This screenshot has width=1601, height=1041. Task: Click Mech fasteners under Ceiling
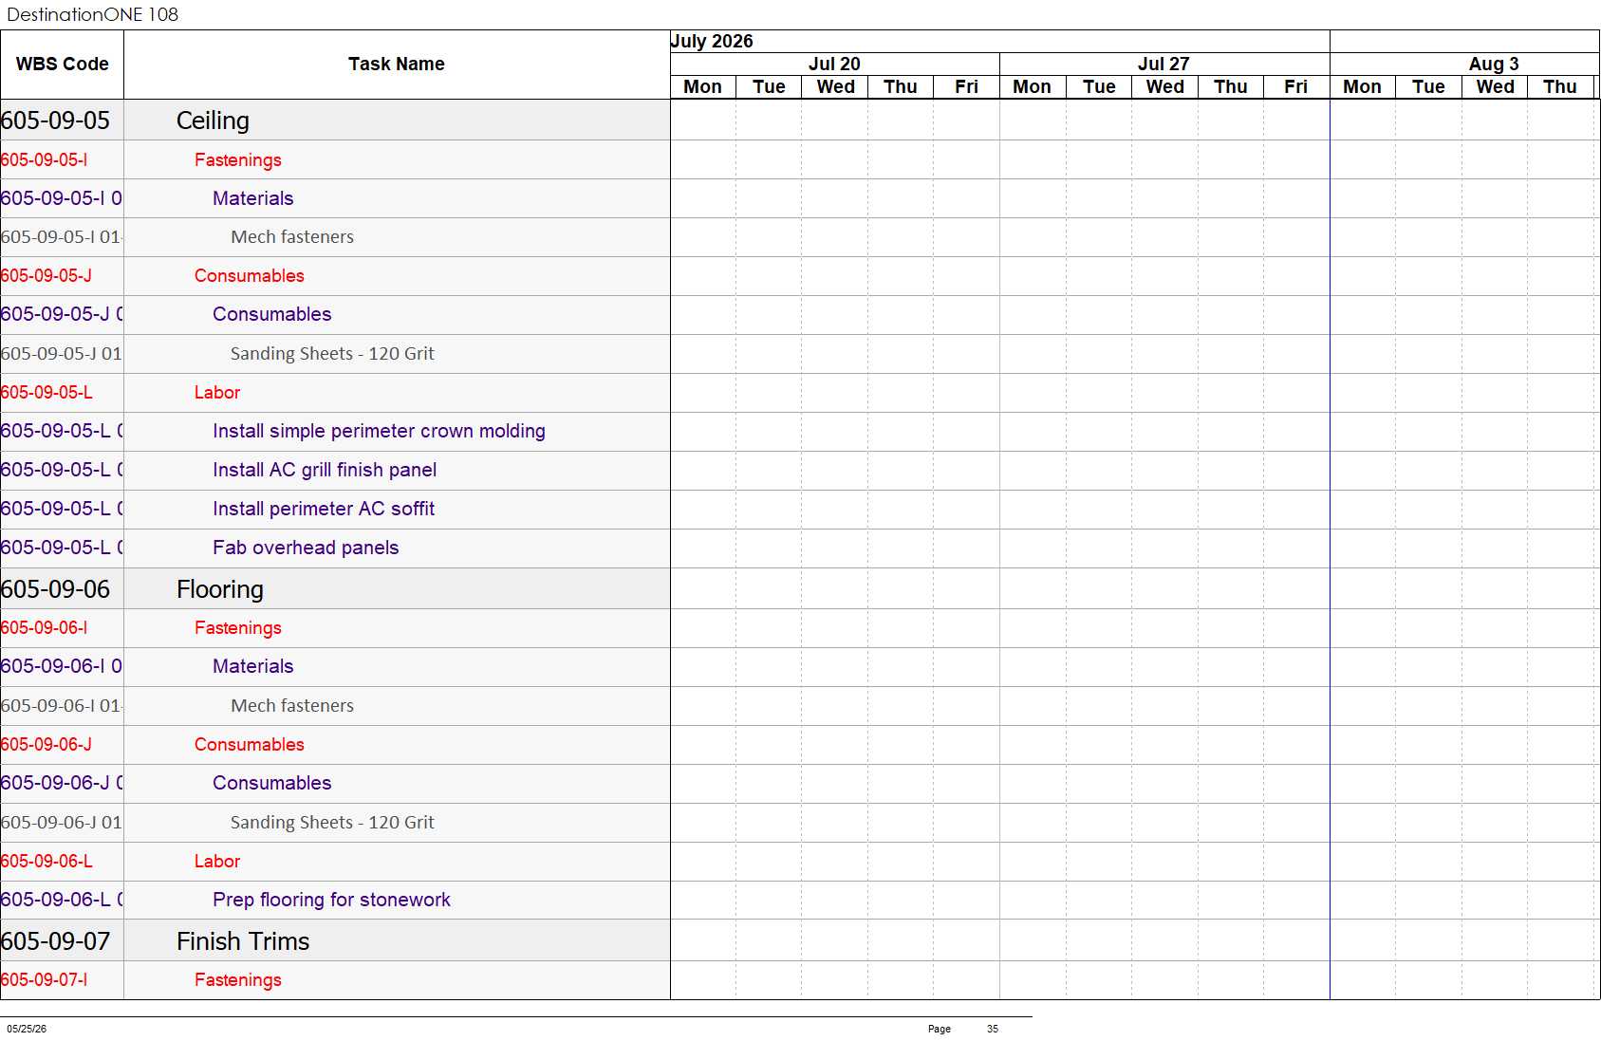(292, 237)
